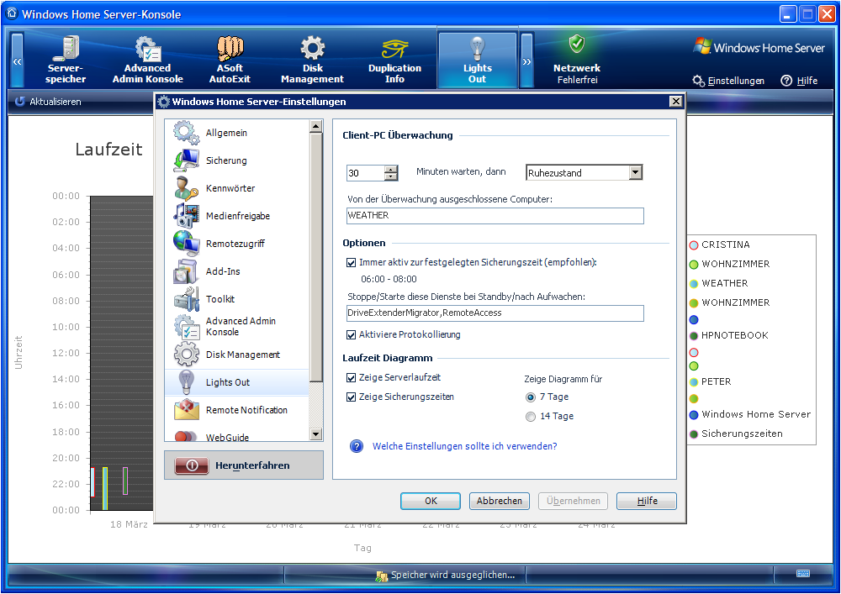Click the dialog Hilfe button
Screen dimensions: 841x594
click(646, 501)
